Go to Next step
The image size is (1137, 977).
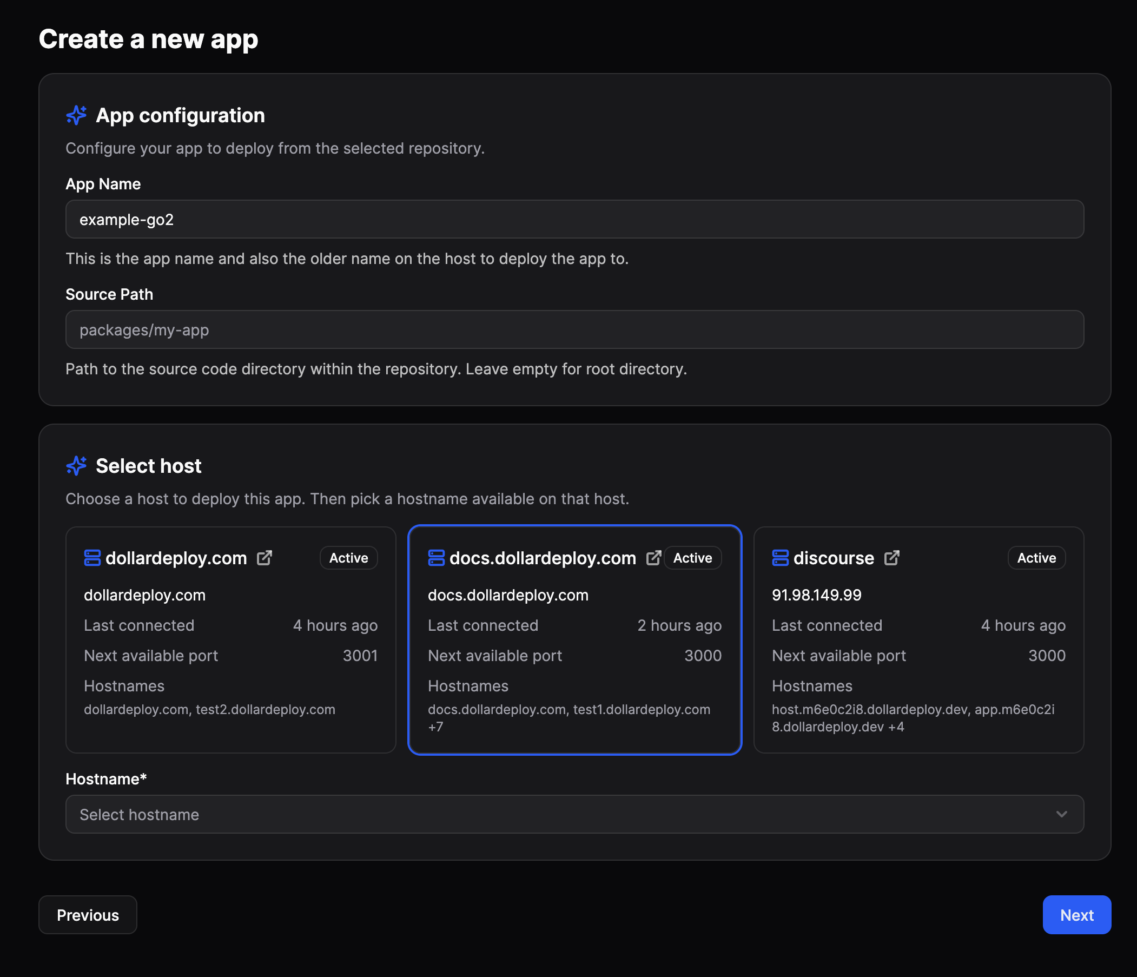1076,915
